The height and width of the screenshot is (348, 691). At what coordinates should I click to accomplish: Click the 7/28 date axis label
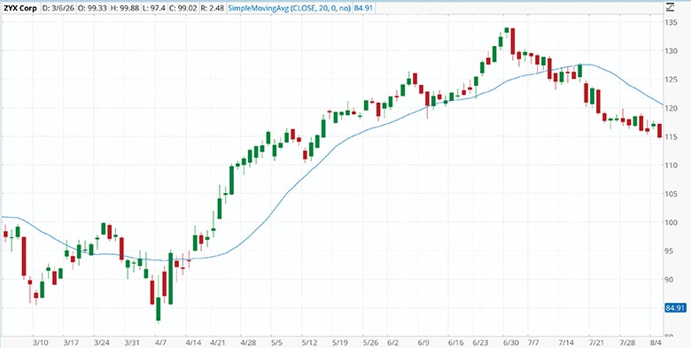626,343
